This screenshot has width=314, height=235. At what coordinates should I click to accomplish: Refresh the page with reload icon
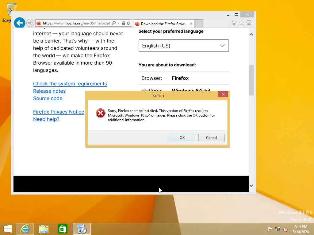[128, 23]
